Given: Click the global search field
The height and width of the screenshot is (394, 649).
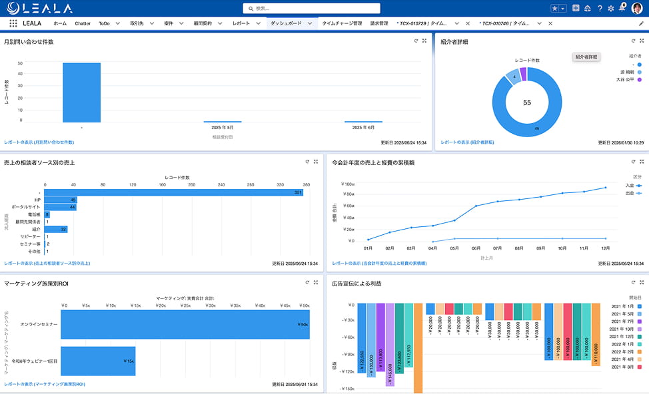Looking at the screenshot, I should coord(311,8).
